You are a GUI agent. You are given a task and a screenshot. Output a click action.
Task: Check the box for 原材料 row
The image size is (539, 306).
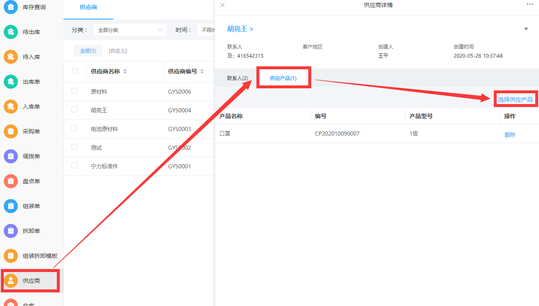(74, 91)
